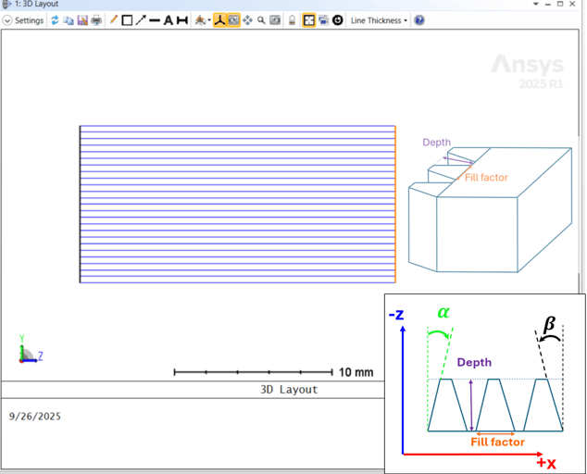Image resolution: width=587 pixels, height=474 pixels.
Task: Click the Print icon
Action: pyautogui.click(x=96, y=20)
